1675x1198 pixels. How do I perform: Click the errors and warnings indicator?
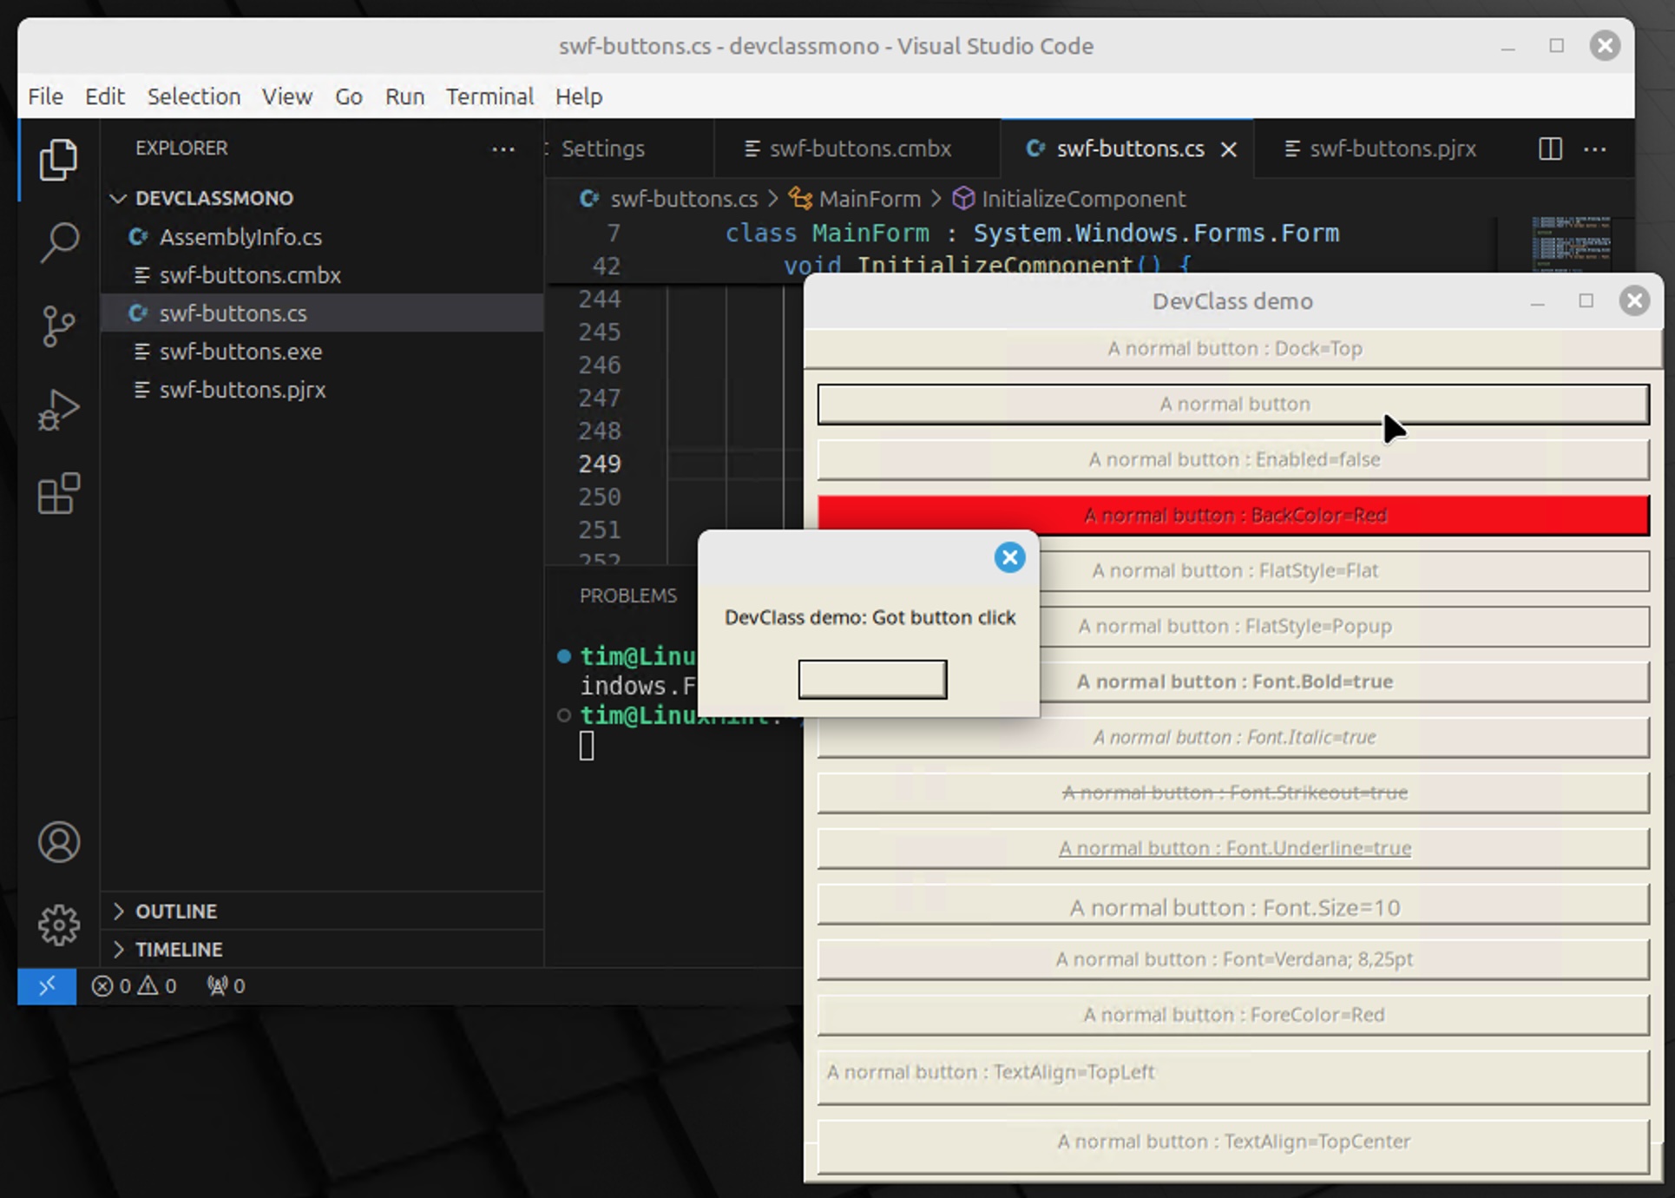135,986
